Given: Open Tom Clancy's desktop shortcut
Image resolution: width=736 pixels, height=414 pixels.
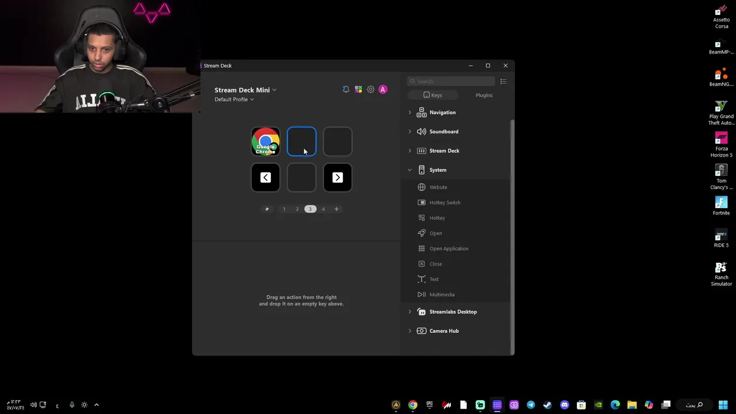Looking at the screenshot, I should pyautogui.click(x=722, y=178).
